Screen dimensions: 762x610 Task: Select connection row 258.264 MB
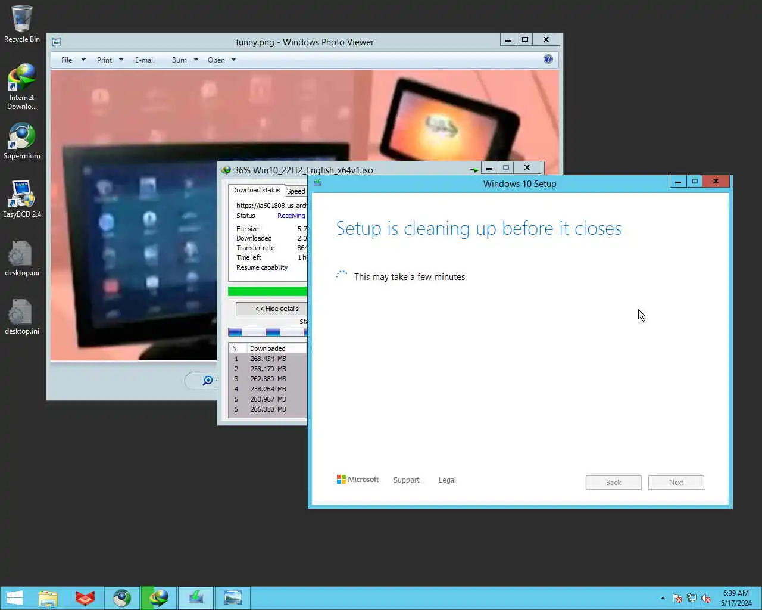tap(268, 389)
